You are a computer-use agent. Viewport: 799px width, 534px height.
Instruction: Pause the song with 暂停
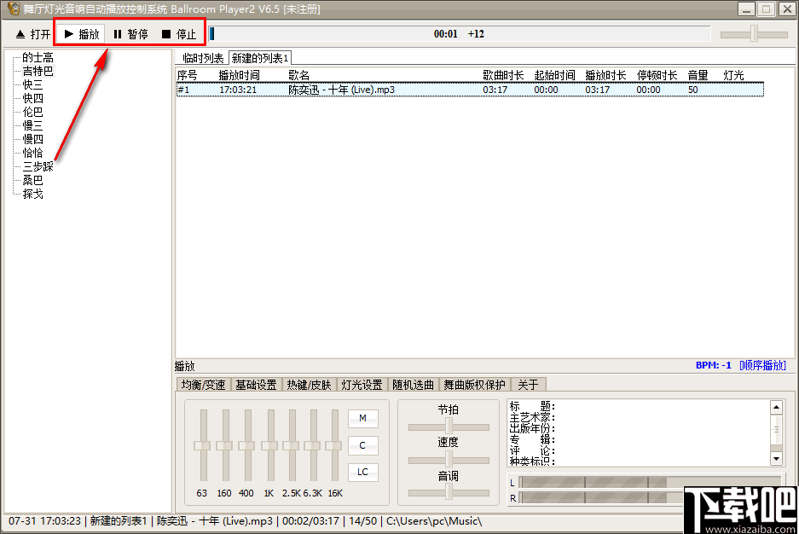[x=130, y=34]
